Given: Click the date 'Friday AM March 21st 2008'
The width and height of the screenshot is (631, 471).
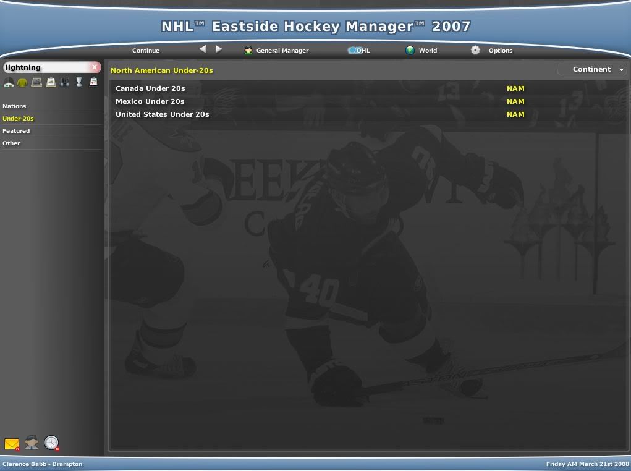Looking at the screenshot, I should point(587,464).
